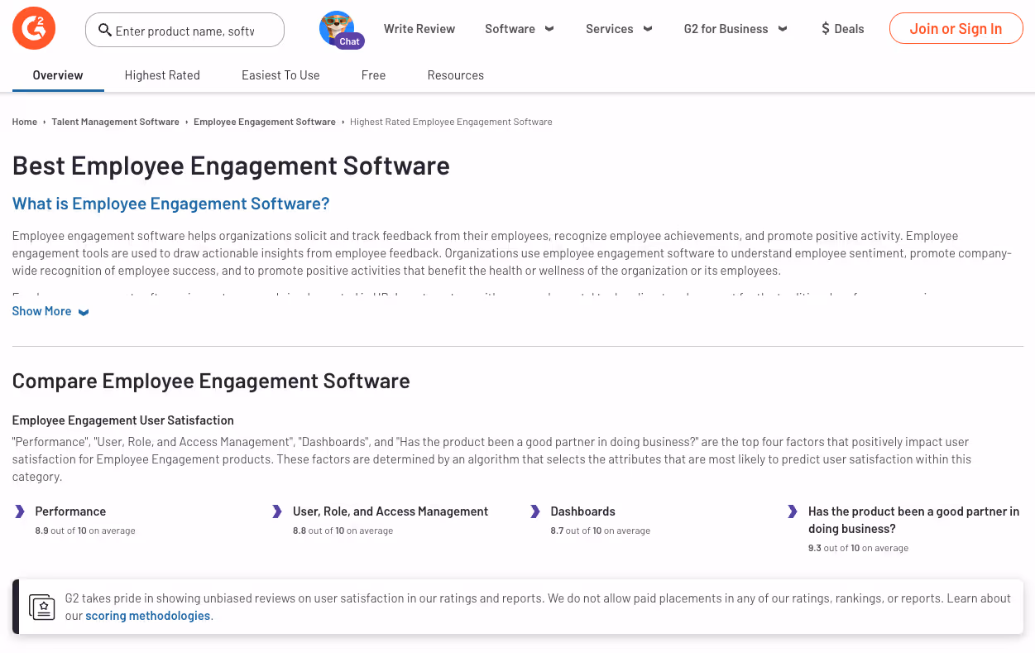
Task: Click the 9.3 out of 10 rating
Action: tap(858, 548)
